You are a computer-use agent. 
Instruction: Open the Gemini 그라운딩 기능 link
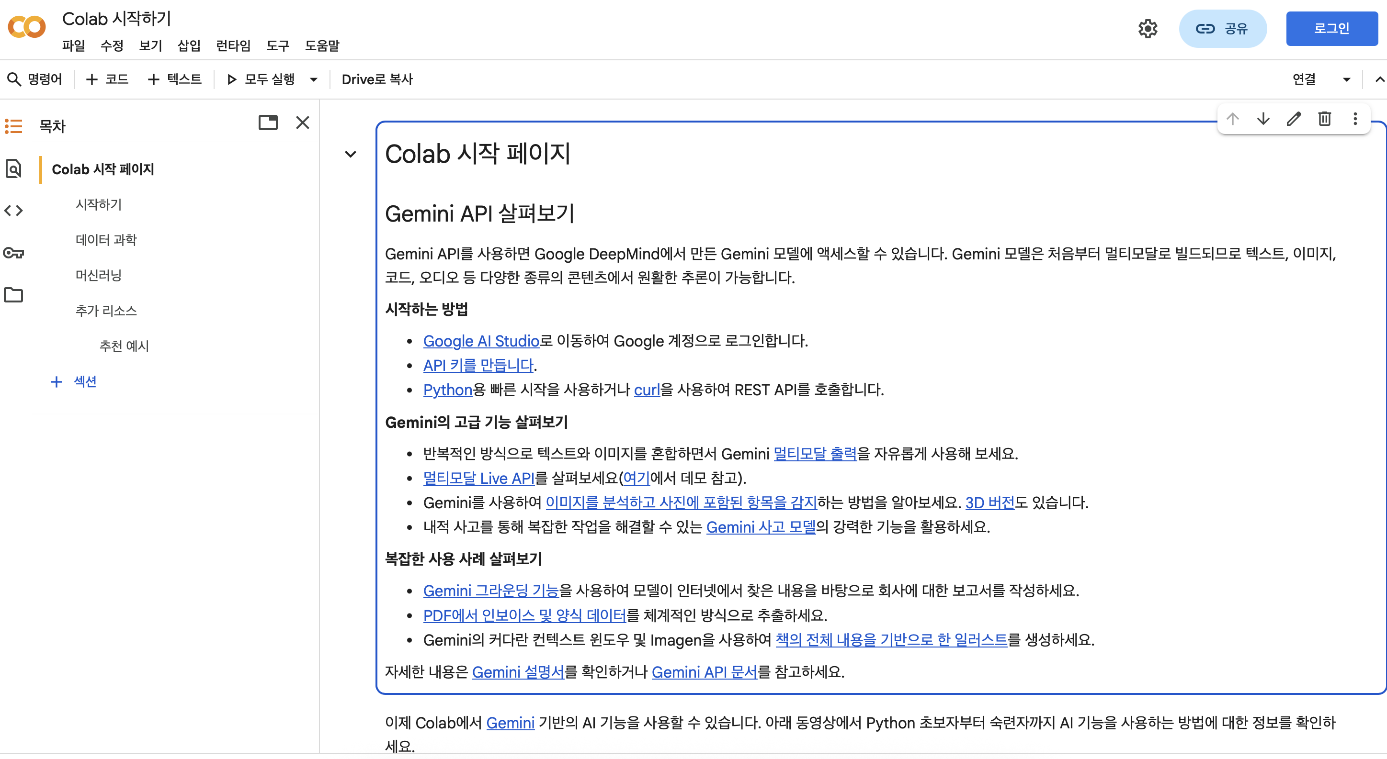pos(491,591)
